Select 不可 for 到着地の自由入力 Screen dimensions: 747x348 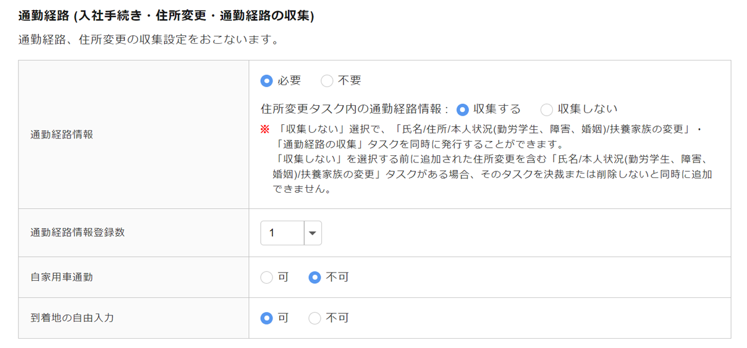click(314, 318)
